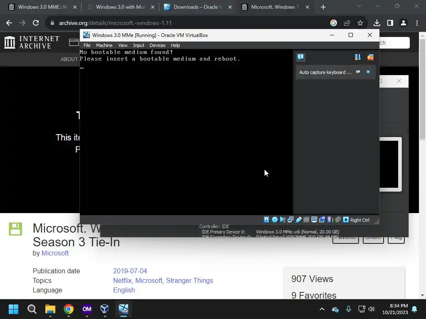Click the keyboard capture host key arrow icon
Image resolution: width=426 pixels, height=319 pixels.
point(346,220)
